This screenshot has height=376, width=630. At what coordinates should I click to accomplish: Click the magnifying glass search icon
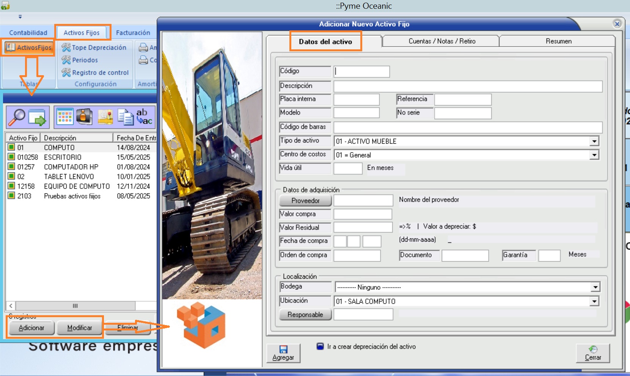pos(17,117)
